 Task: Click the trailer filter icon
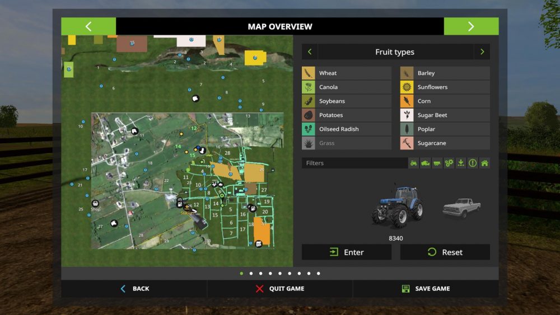(437, 163)
